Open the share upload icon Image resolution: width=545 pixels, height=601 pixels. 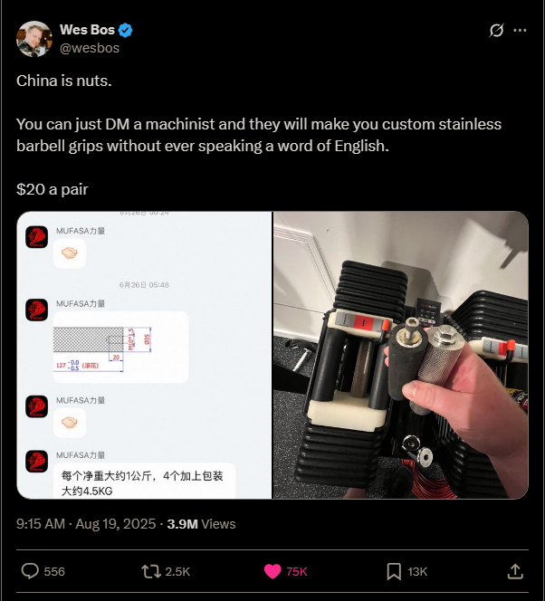pyautogui.click(x=515, y=571)
